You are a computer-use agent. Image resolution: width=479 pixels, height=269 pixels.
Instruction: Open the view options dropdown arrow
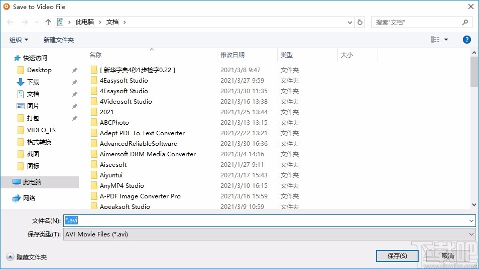coord(446,40)
